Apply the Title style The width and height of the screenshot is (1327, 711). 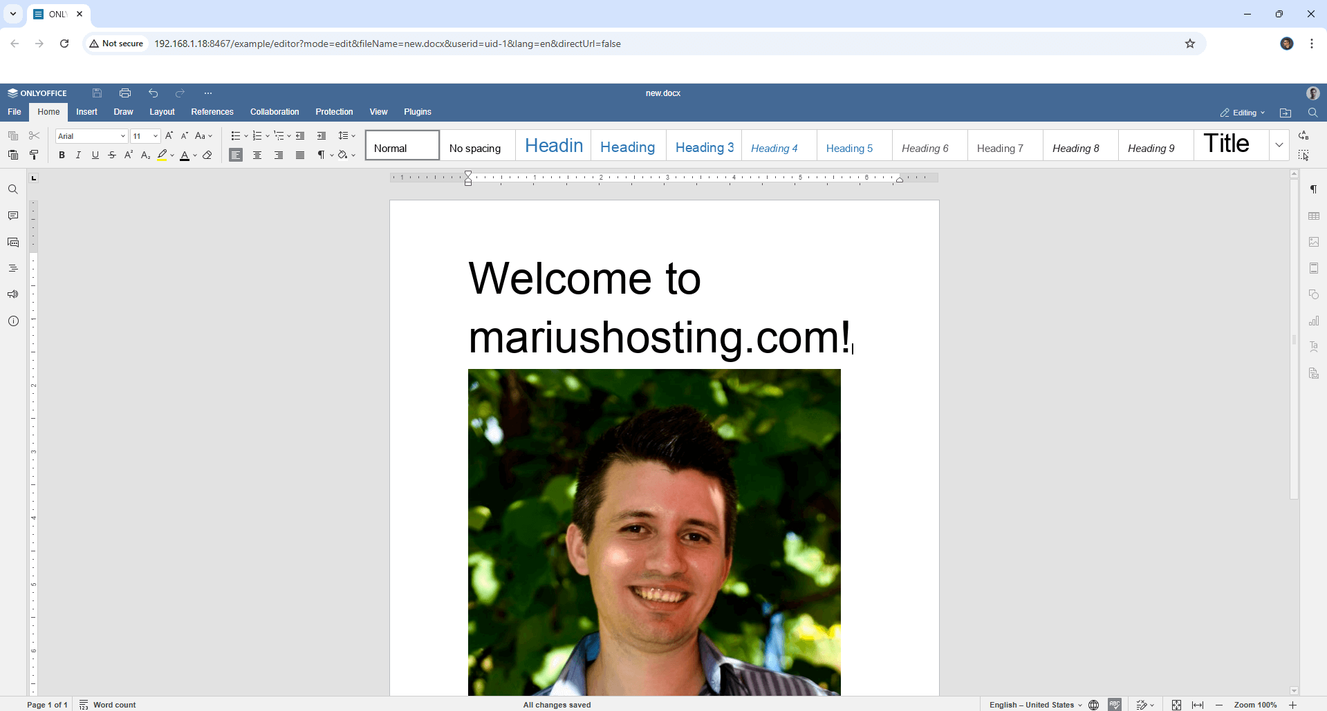pos(1232,145)
